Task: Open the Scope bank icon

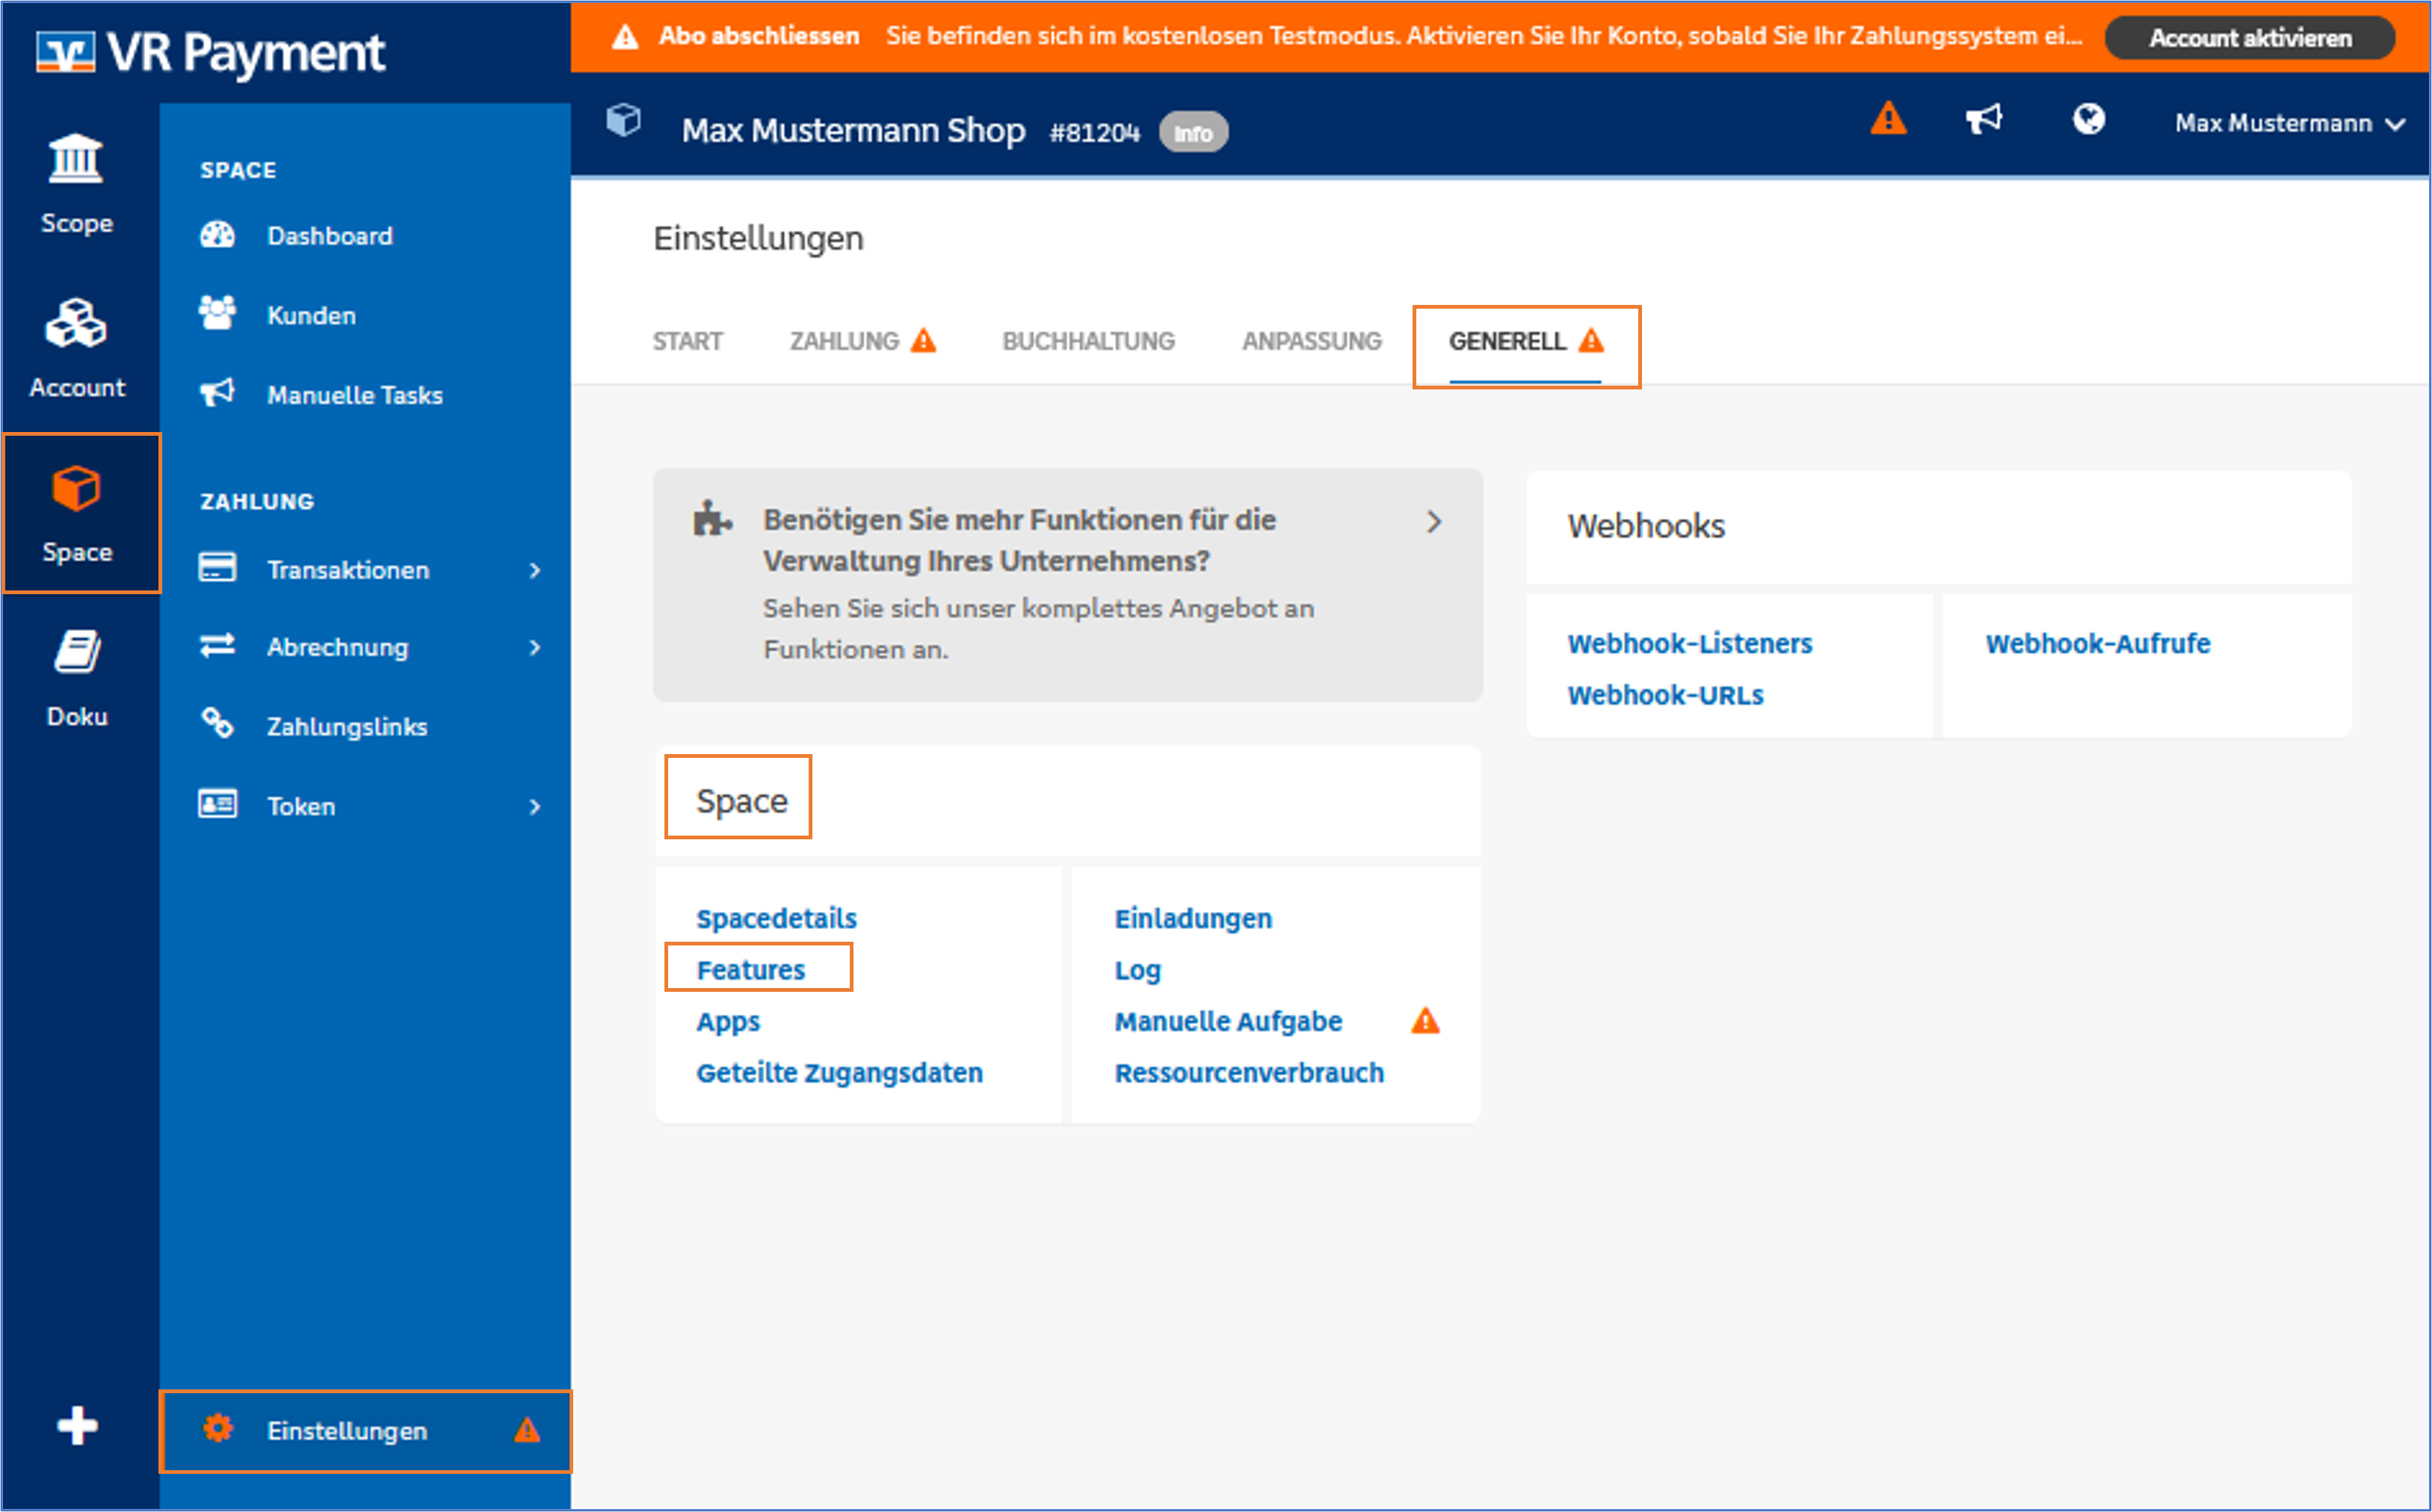Action: point(76,160)
